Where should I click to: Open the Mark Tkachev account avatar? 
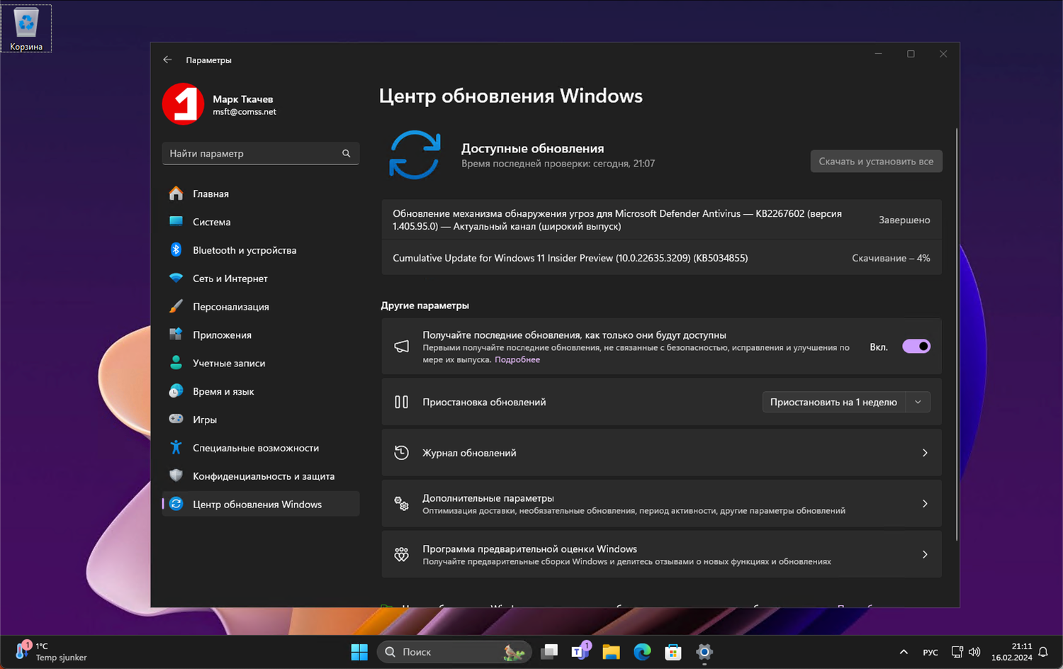pos(183,104)
